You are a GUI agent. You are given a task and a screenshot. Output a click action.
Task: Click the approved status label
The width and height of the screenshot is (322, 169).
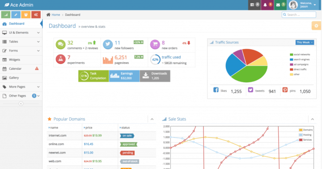click(x=128, y=144)
